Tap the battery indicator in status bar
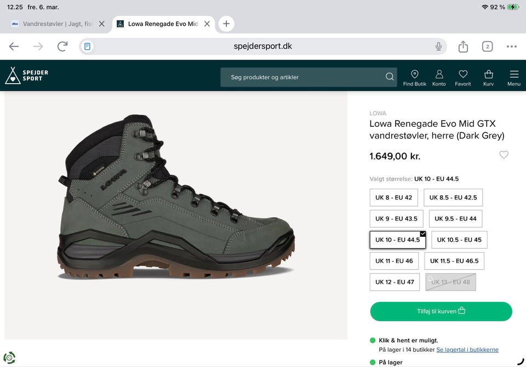Image resolution: width=526 pixels, height=367 pixels. tap(513, 7)
